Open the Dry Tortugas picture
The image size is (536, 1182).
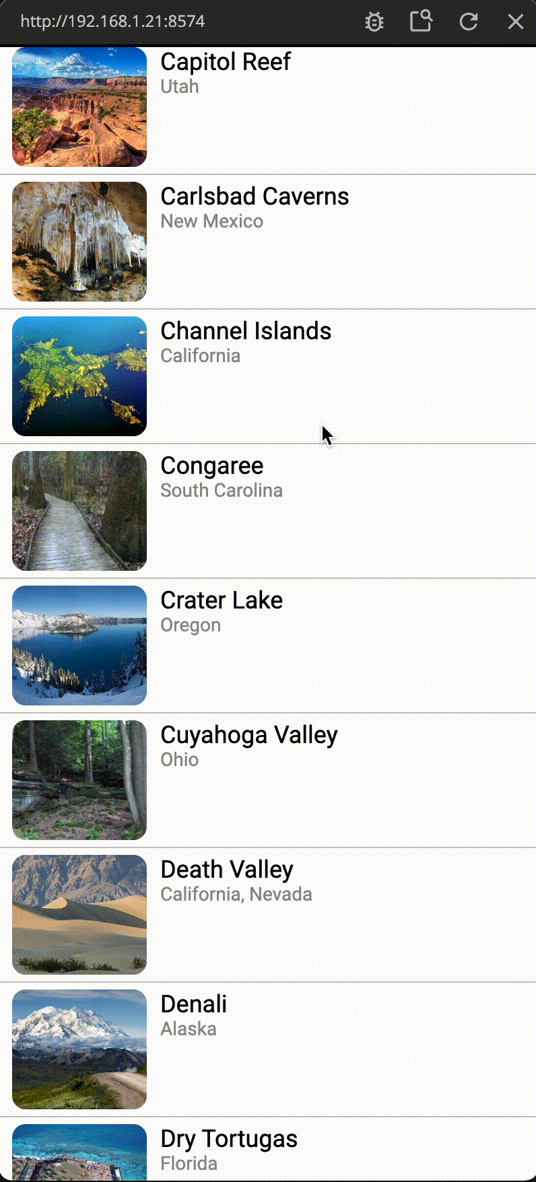click(x=79, y=1152)
